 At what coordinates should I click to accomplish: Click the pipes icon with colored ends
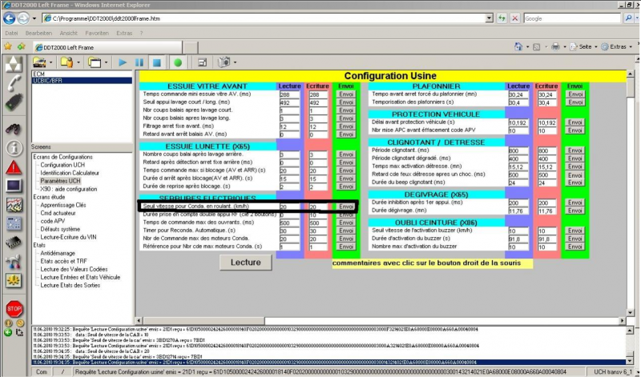click(14, 262)
